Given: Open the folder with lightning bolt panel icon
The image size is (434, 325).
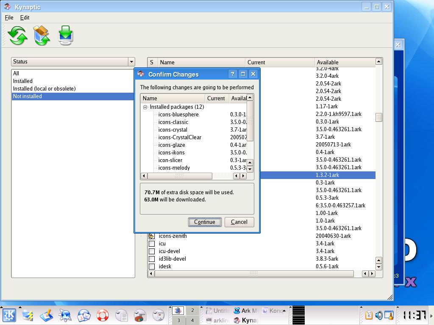Looking at the screenshot, I should click(28, 315).
